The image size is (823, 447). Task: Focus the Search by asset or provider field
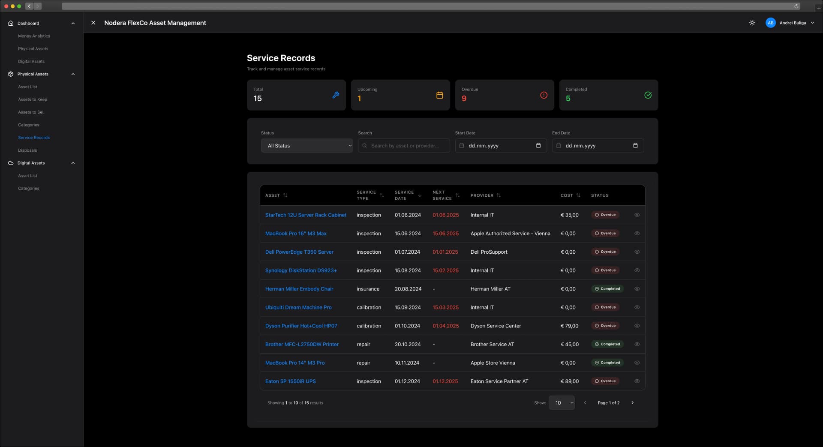404,146
